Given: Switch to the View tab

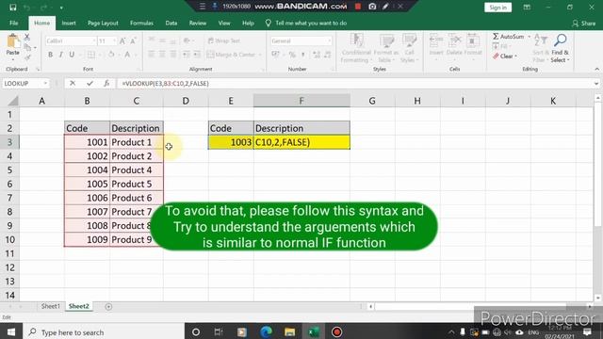Looking at the screenshot, I should [x=224, y=23].
